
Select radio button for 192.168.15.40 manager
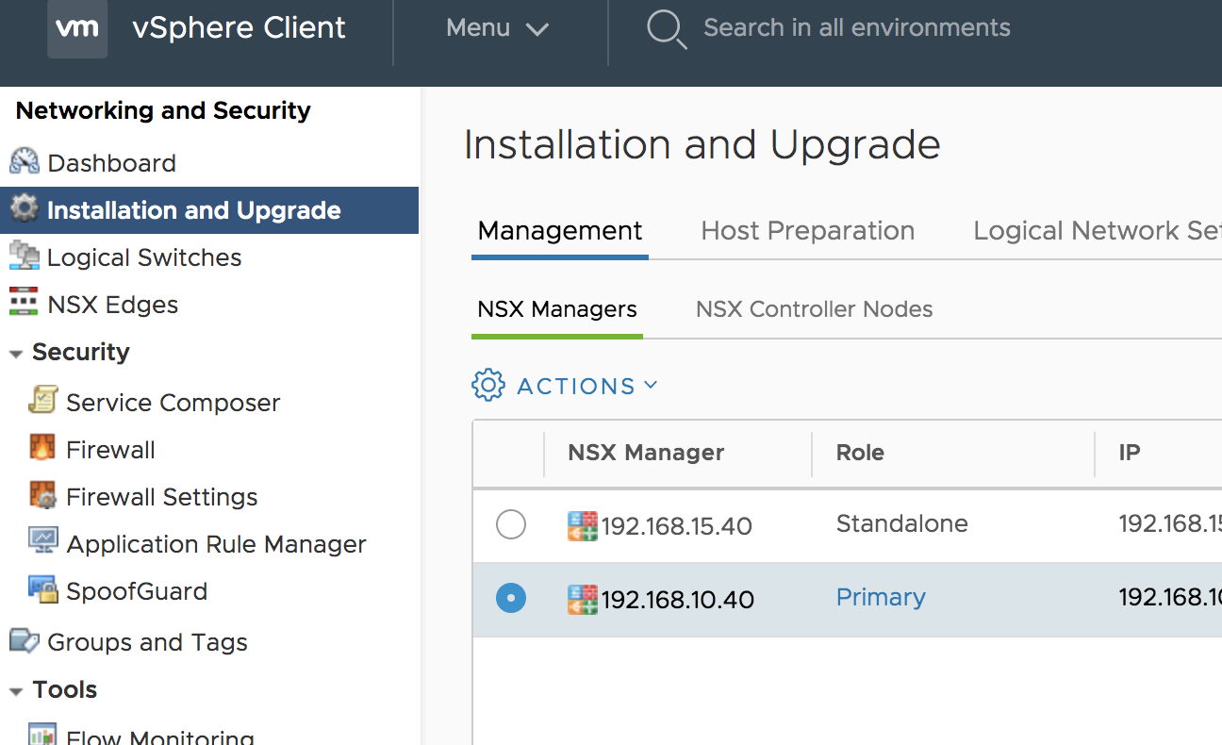(x=511, y=524)
